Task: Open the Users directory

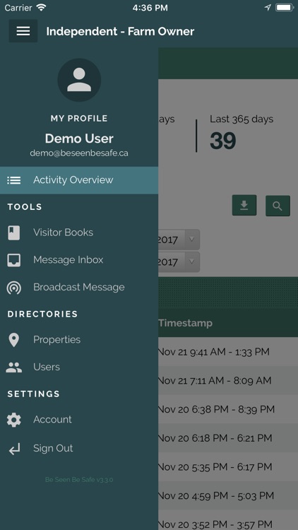Action: tap(79, 367)
